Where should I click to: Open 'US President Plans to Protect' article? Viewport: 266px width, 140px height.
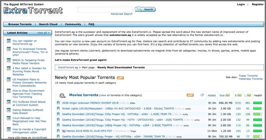coord(29,82)
